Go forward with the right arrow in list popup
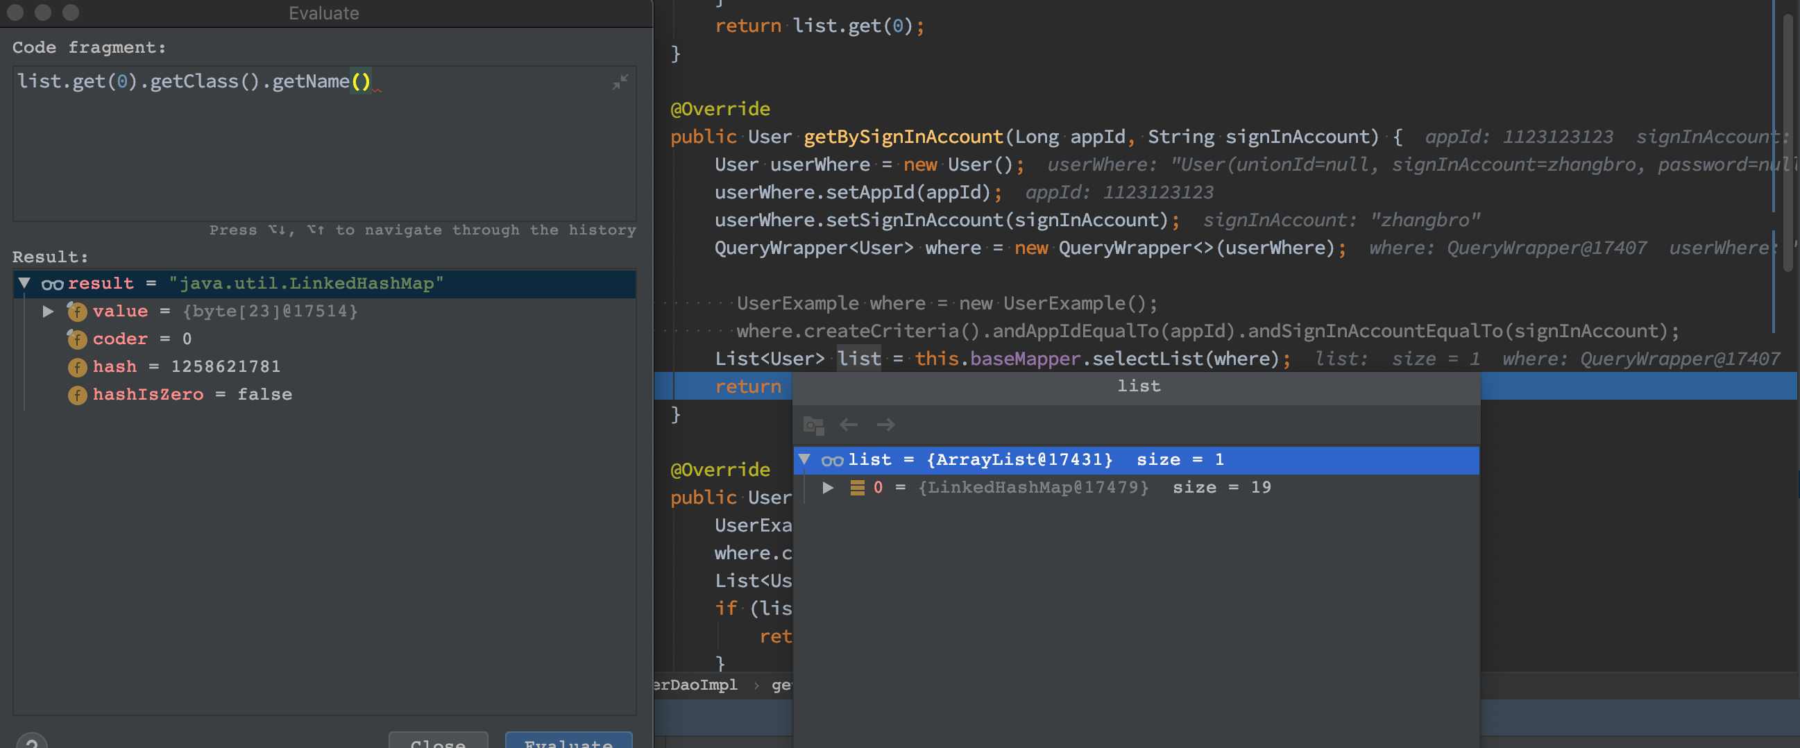Screen dimensions: 1800x748 [x=885, y=425]
